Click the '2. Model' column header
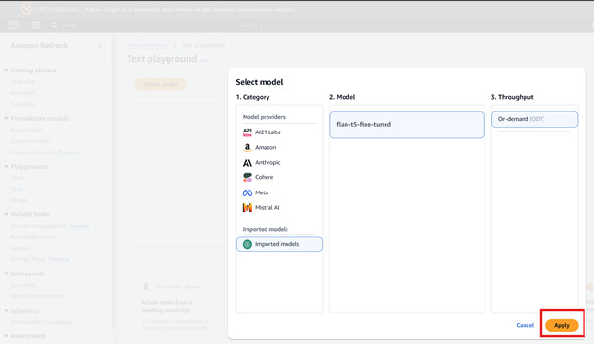 343,97
